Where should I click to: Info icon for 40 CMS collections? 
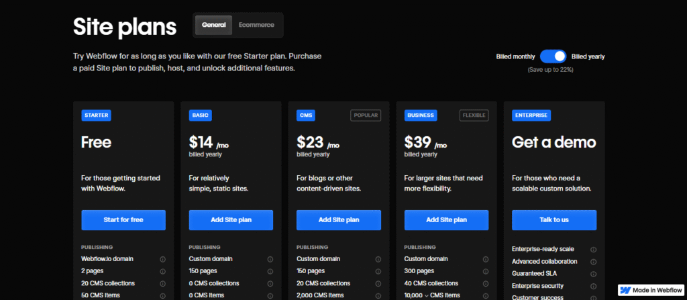[486, 284]
